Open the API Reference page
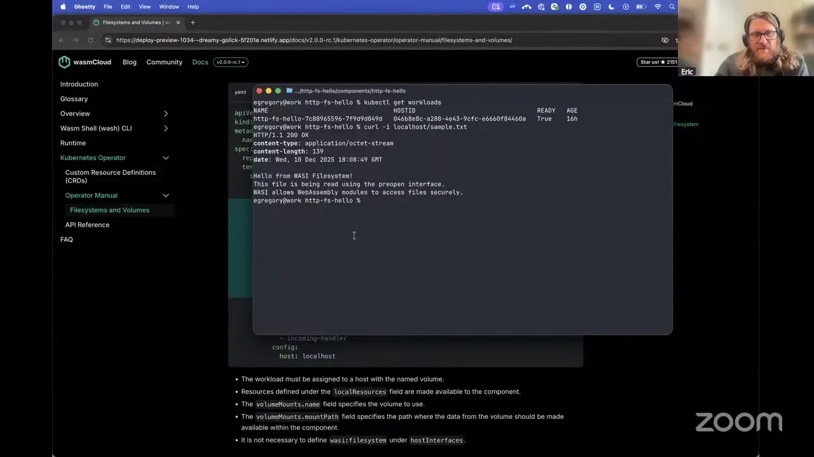Image resolution: width=814 pixels, height=457 pixels. 87,225
